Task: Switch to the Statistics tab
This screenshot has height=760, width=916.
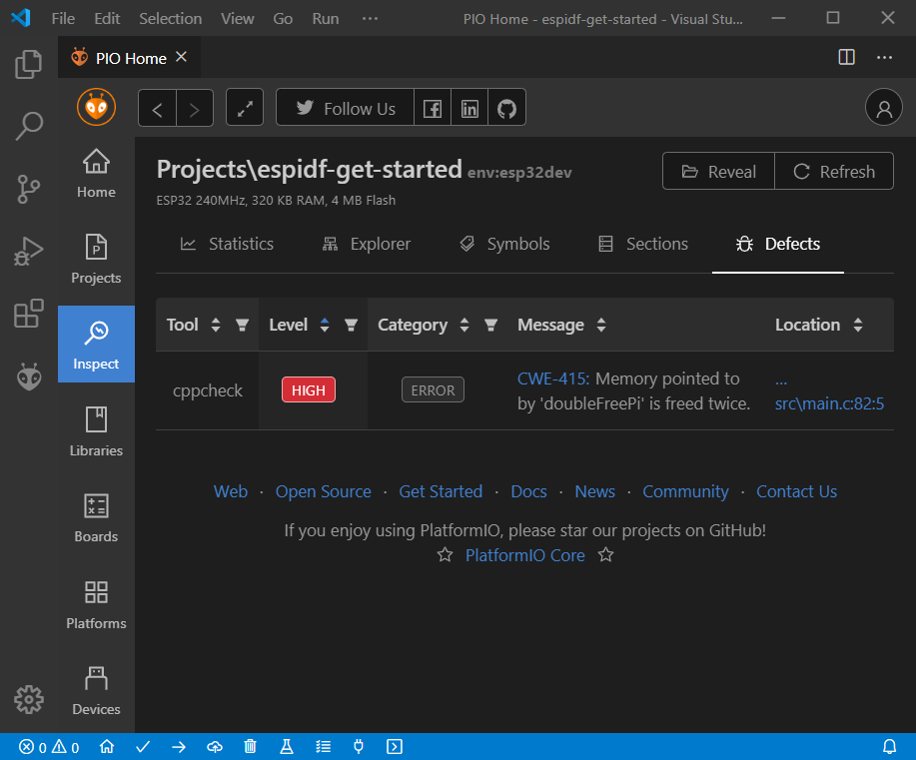Action: click(x=227, y=245)
